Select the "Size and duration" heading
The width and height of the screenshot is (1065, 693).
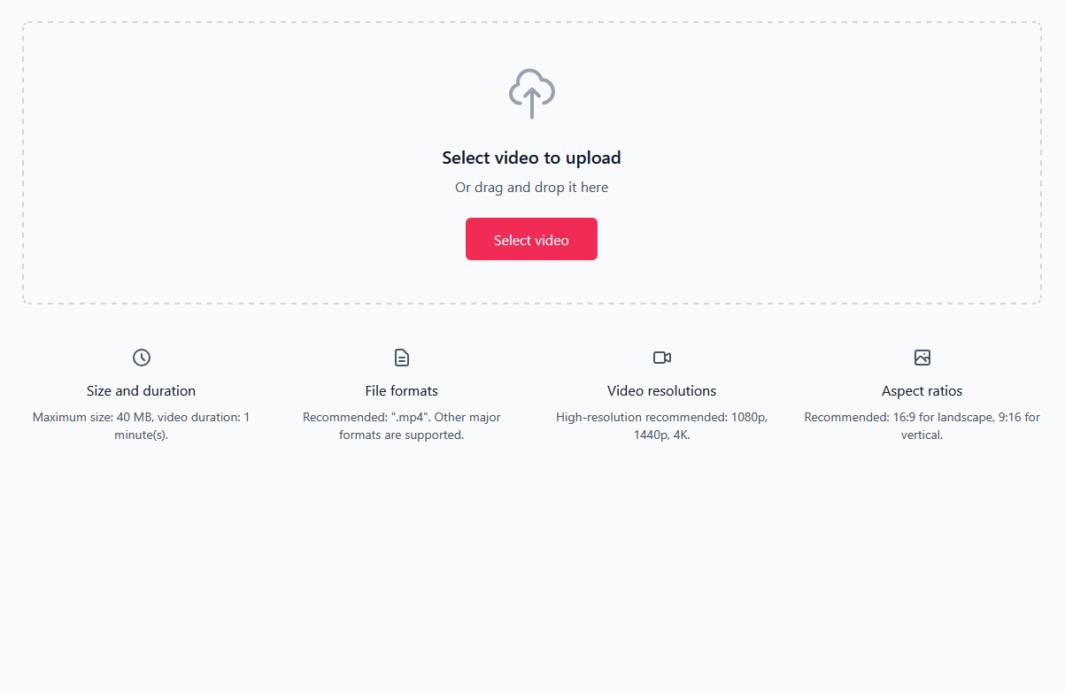[x=142, y=391]
